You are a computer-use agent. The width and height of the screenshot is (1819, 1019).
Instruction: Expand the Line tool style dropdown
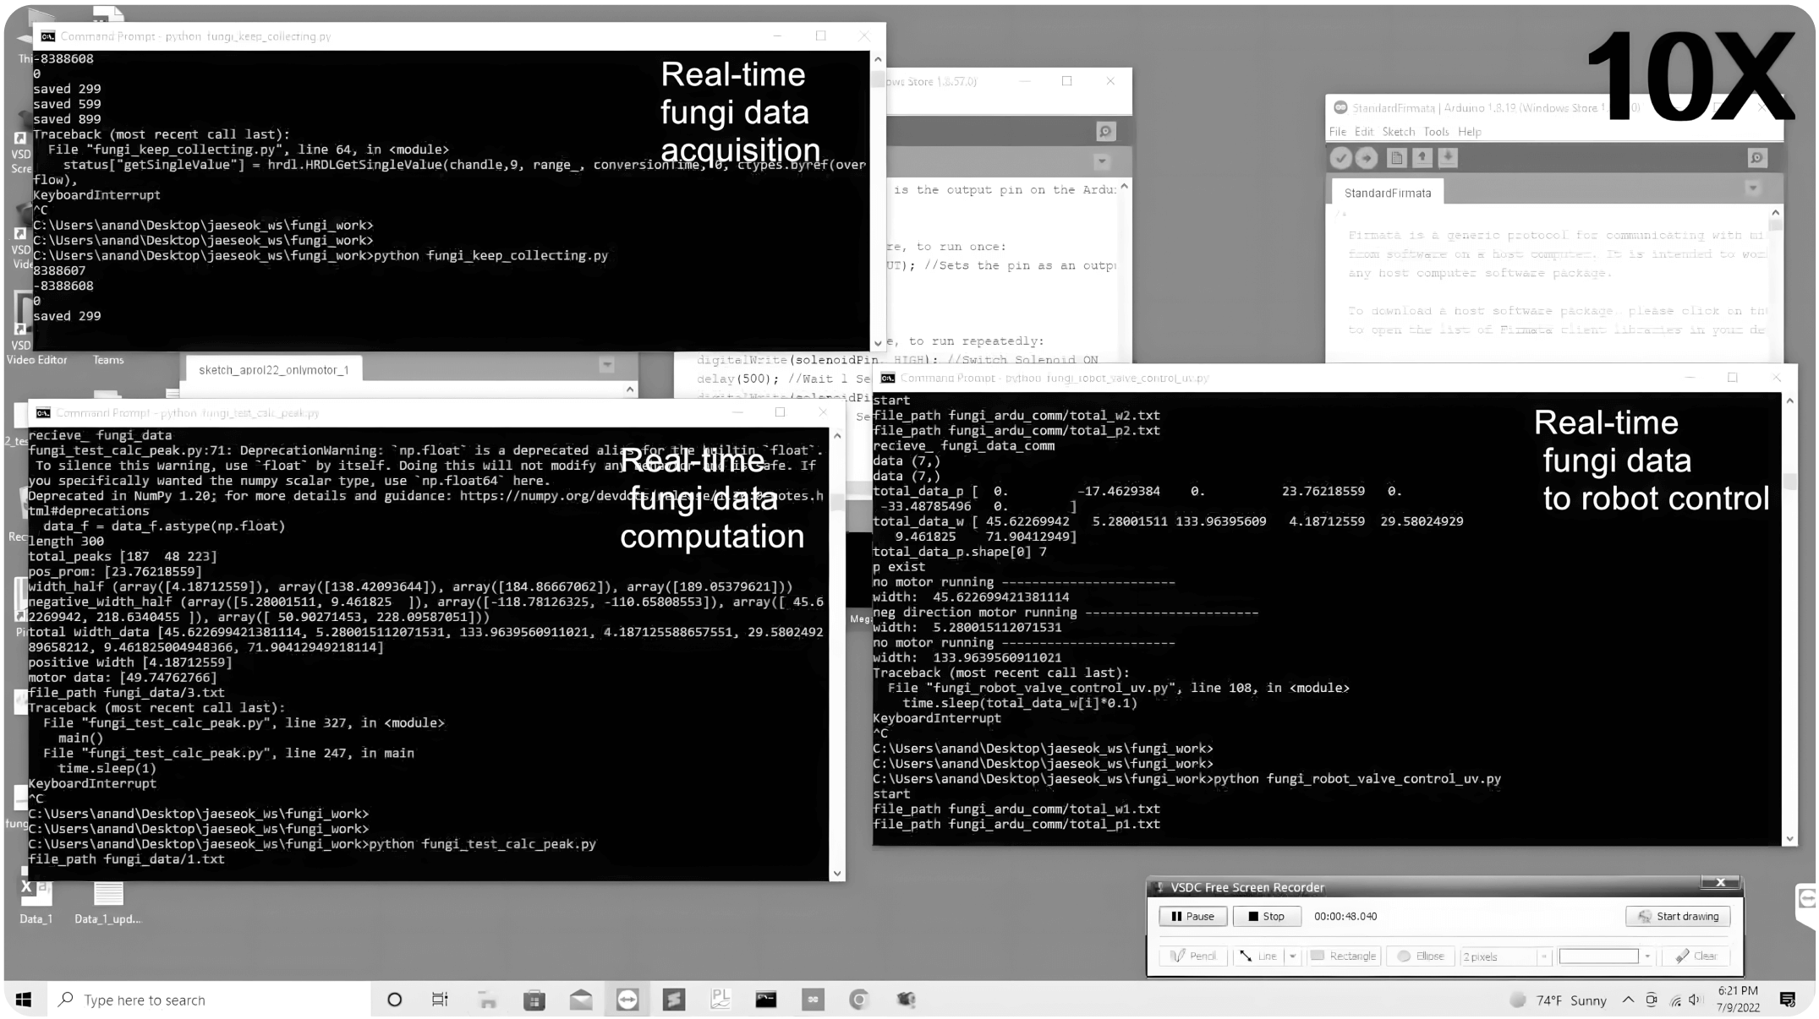click(x=1292, y=956)
